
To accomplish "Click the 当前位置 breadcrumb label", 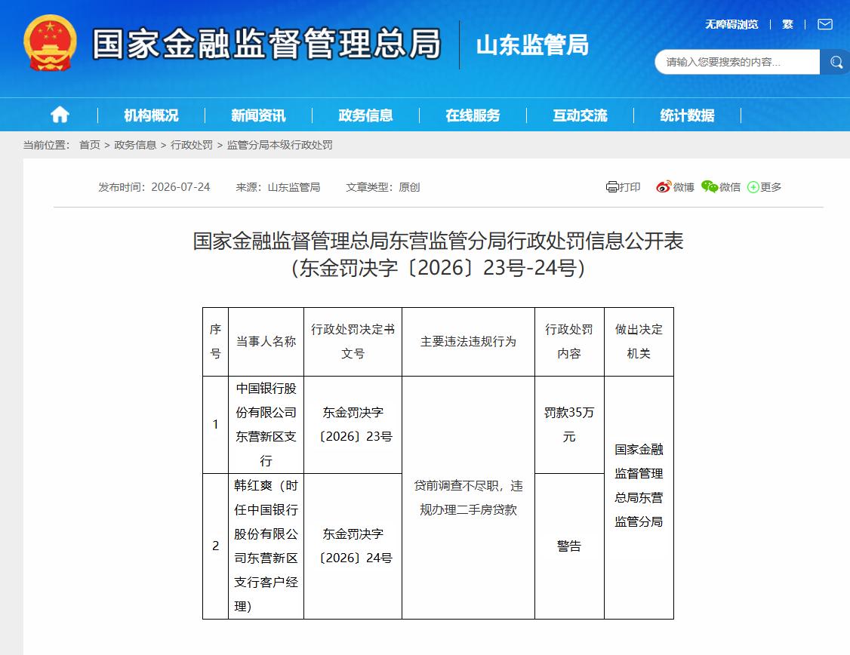I will coord(46,145).
